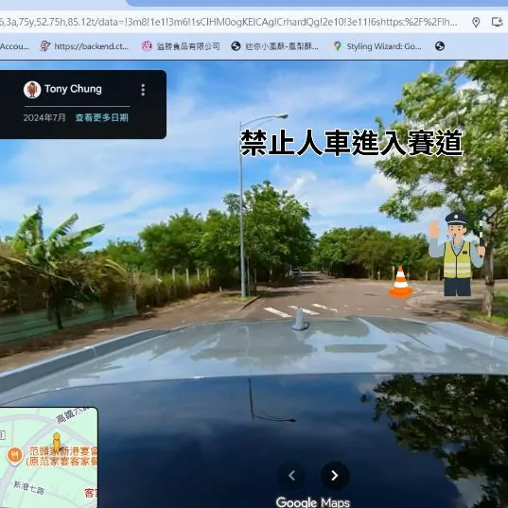Click the browser address bar URL
Viewport: 508px width, 508px height.
coord(229,22)
